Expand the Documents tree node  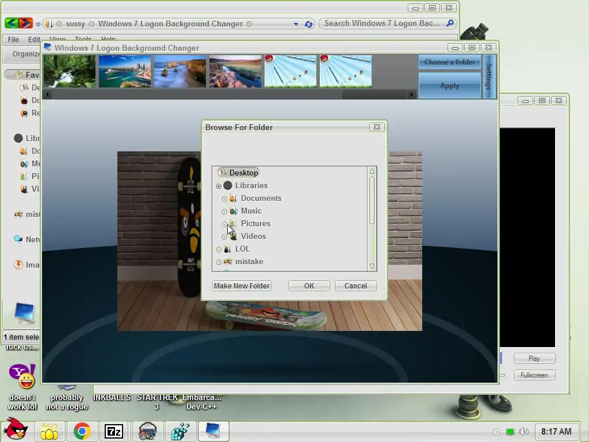[224, 199]
